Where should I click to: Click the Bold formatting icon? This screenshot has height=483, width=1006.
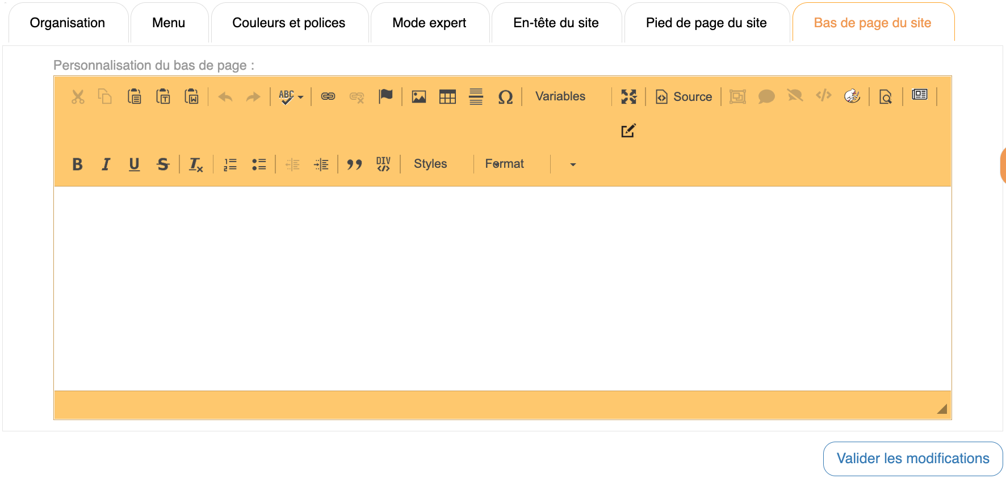[x=78, y=164]
